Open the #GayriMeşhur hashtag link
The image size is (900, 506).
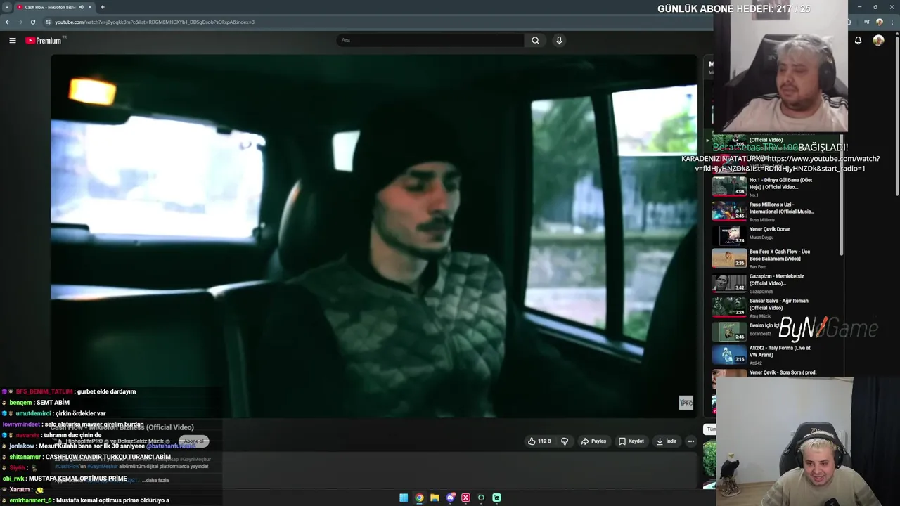click(x=103, y=466)
